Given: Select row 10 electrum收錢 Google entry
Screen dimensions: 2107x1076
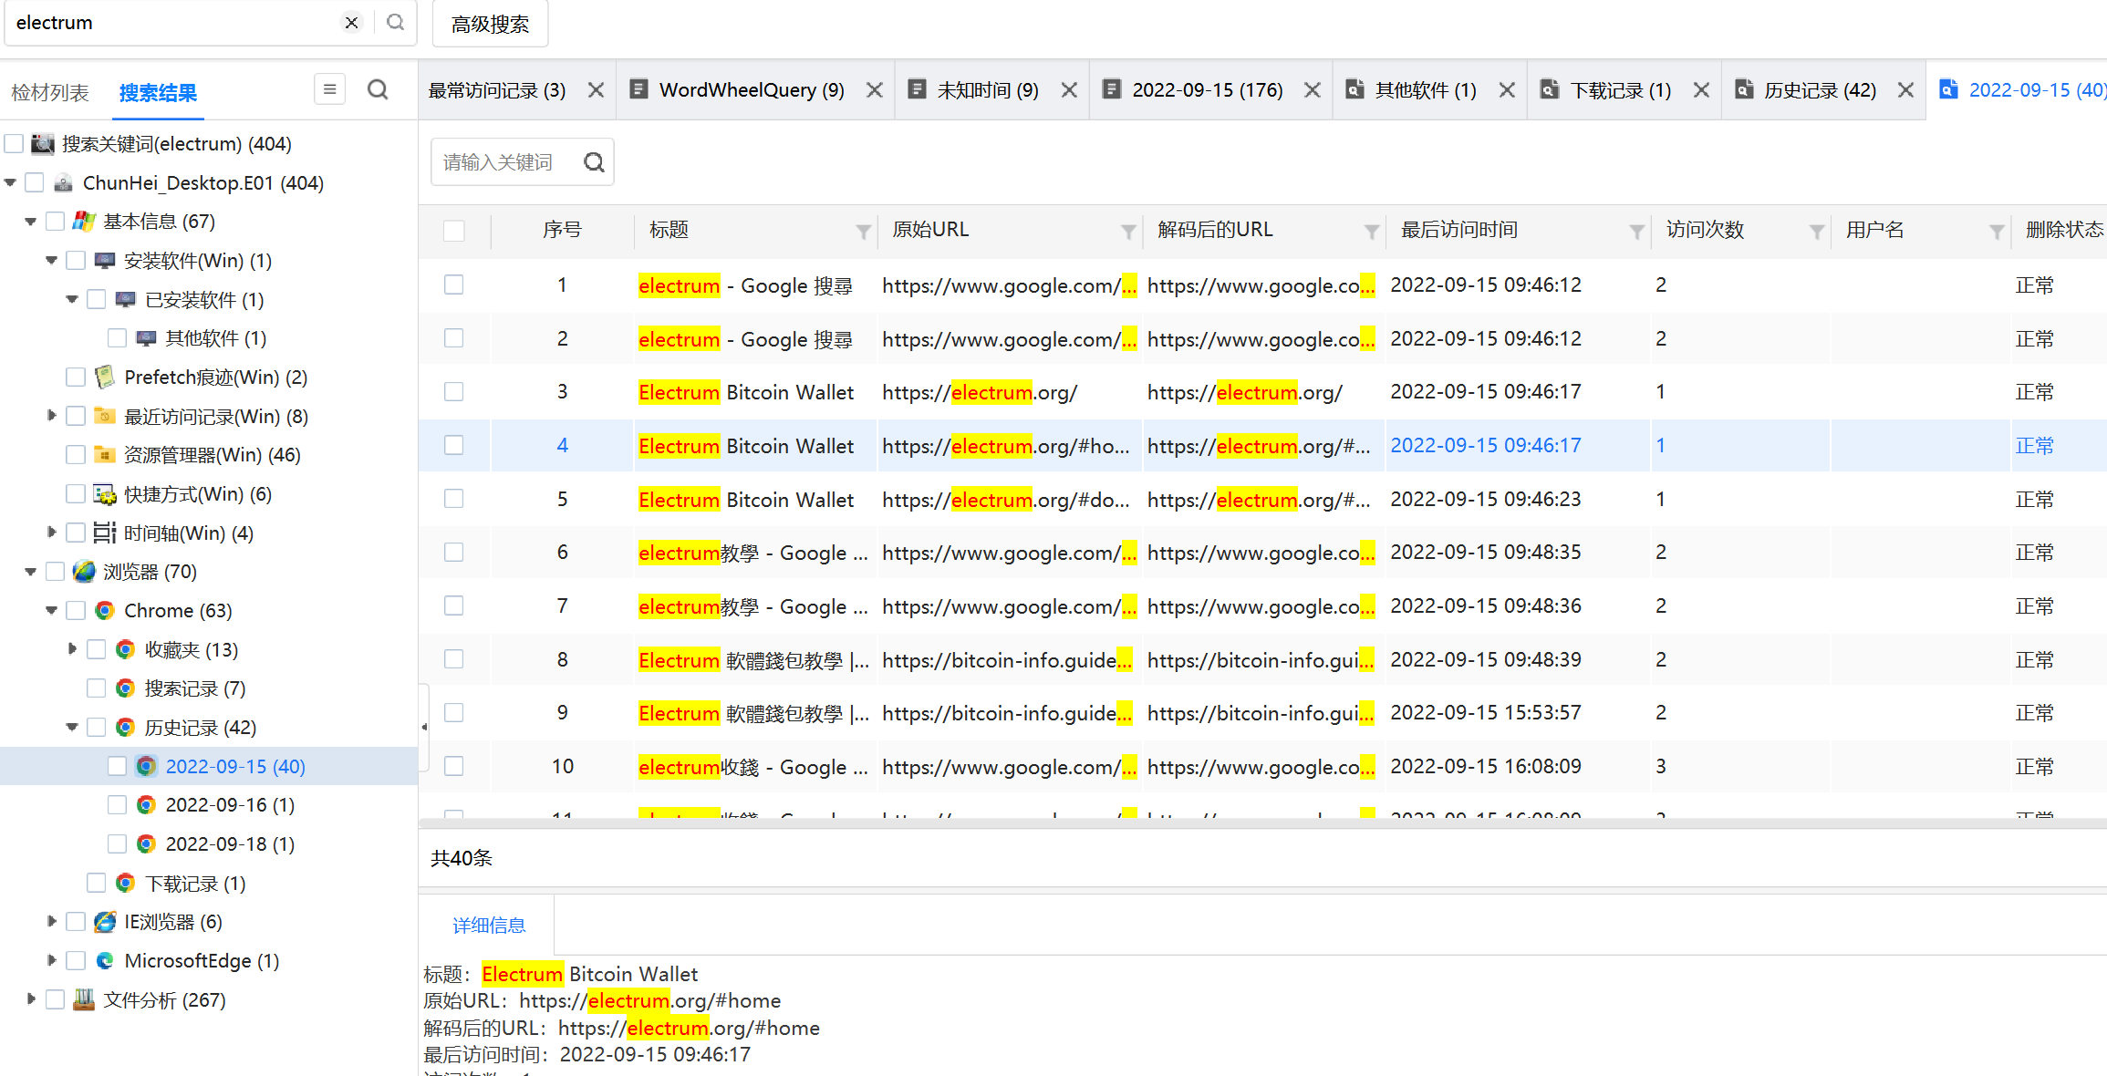Looking at the screenshot, I should [1262, 766].
